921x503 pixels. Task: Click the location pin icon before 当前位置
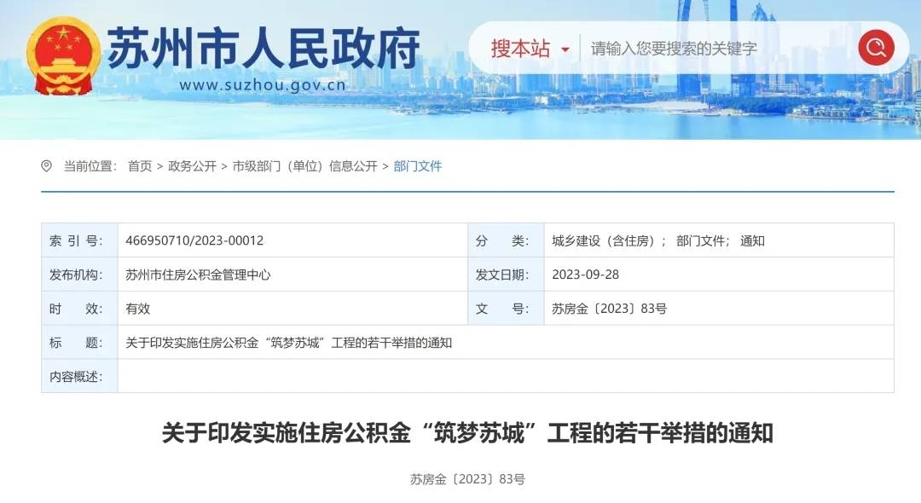(47, 166)
